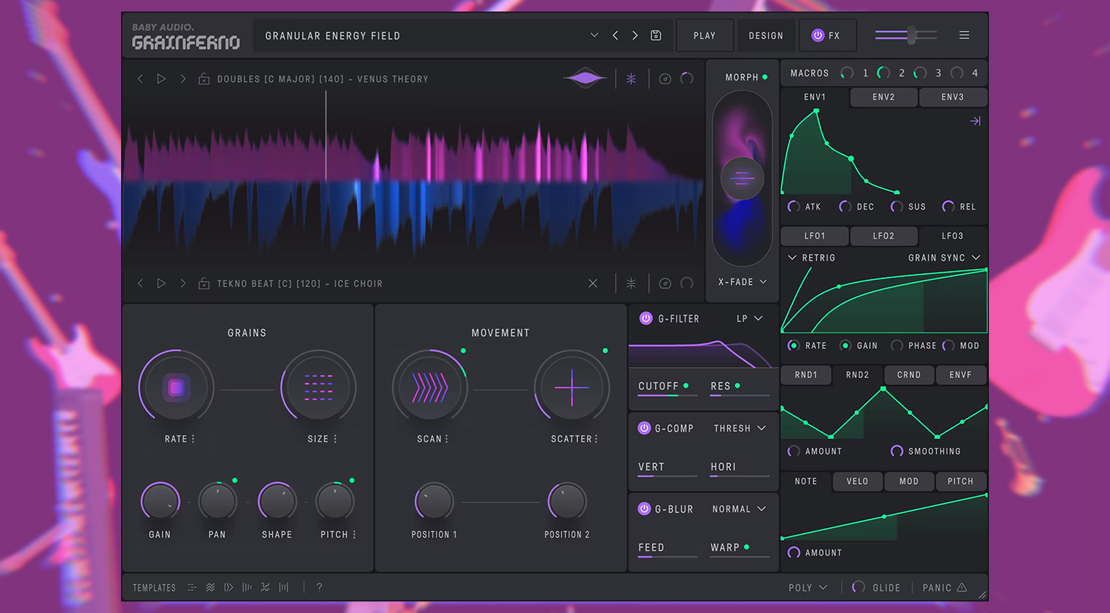The width and height of the screenshot is (1110, 613).
Task: Select the LFO2 tab
Action: [x=884, y=236]
